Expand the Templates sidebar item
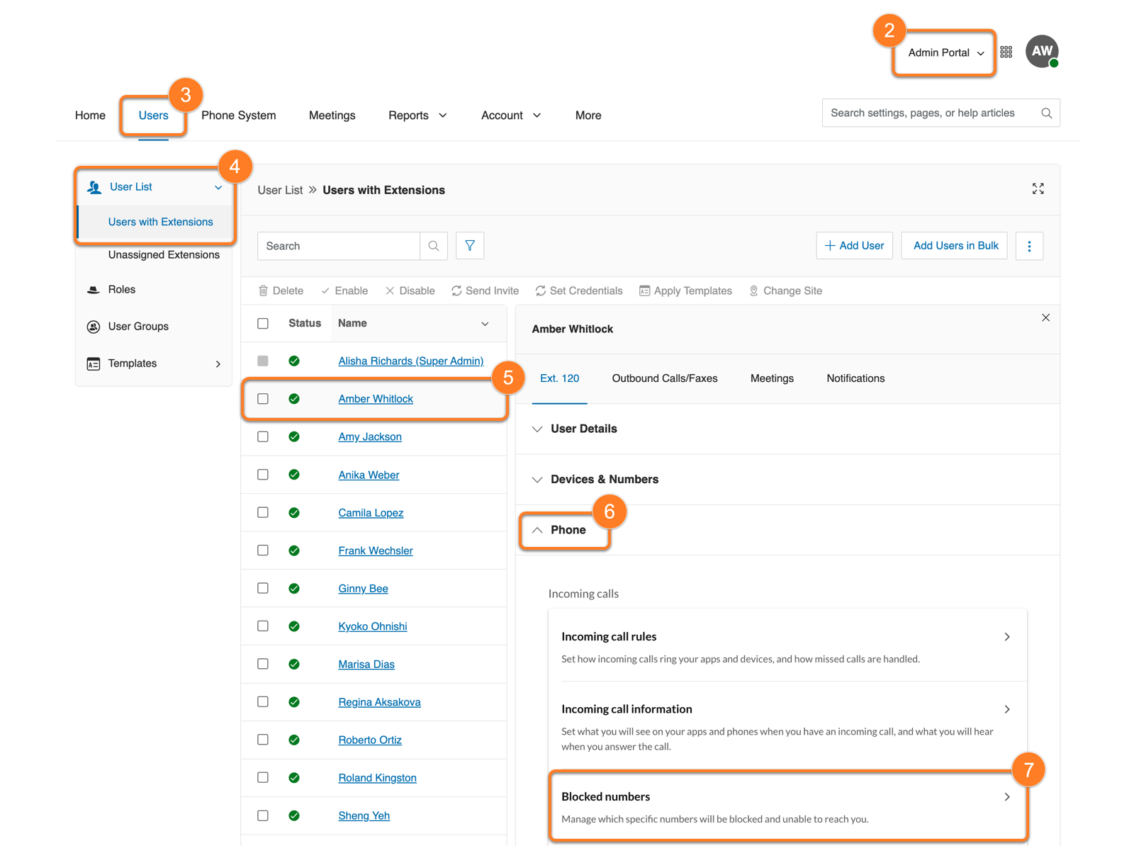This screenshot has width=1134, height=853. tap(153, 363)
